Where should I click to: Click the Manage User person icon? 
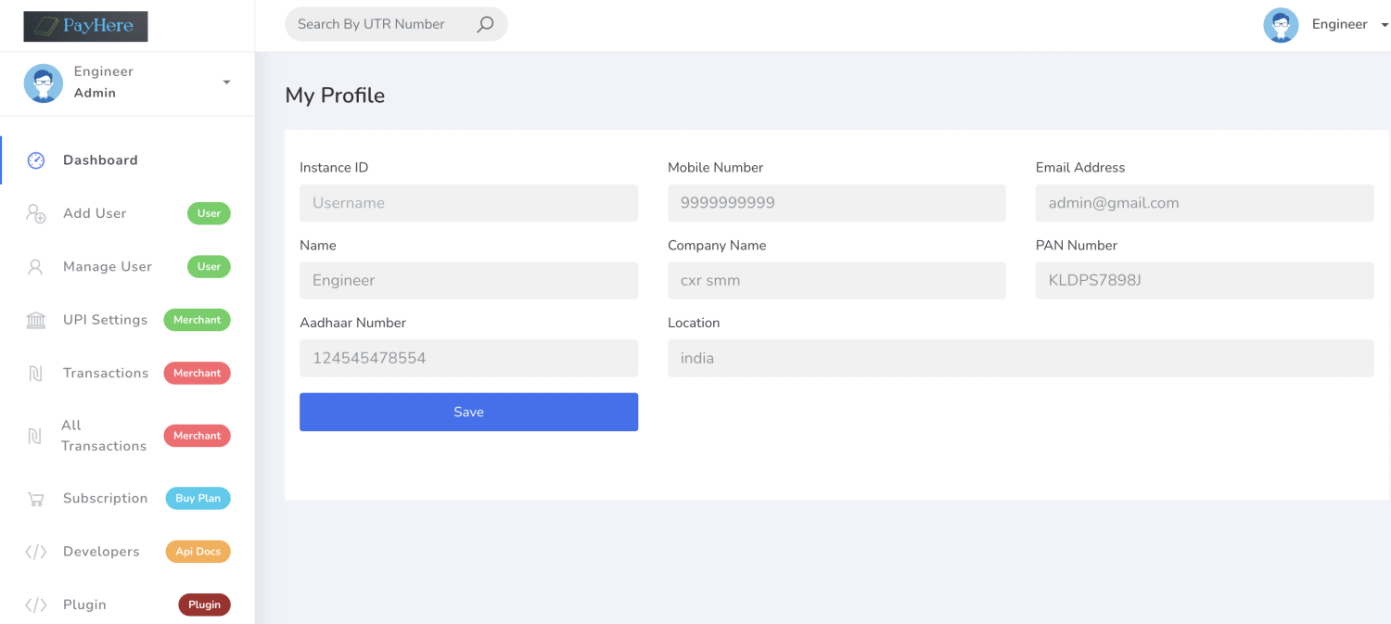pyautogui.click(x=36, y=267)
